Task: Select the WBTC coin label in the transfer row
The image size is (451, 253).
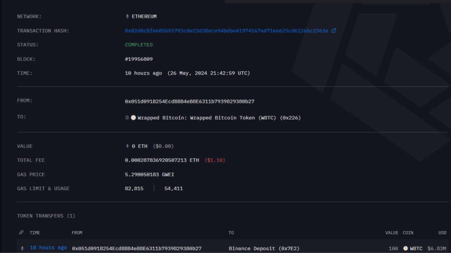Action: [416, 248]
